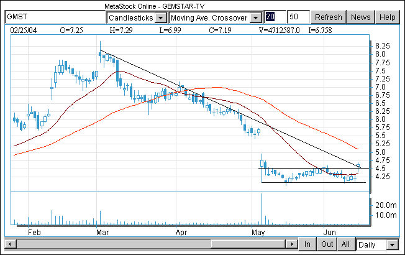
Task: Click the second moving average period field showing 50
Action: coord(298,17)
